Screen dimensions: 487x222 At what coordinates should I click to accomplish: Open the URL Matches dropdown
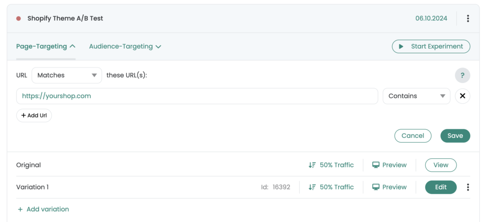pyautogui.click(x=67, y=76)
